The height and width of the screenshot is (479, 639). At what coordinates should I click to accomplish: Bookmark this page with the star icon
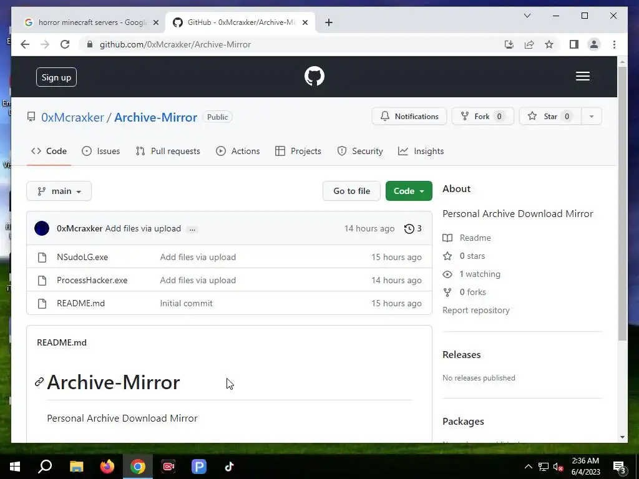click(x=549, y=44)
